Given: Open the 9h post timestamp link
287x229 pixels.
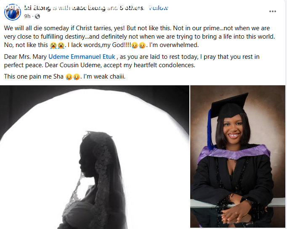Looking at the screenshot, I should [x=27, y=16].
